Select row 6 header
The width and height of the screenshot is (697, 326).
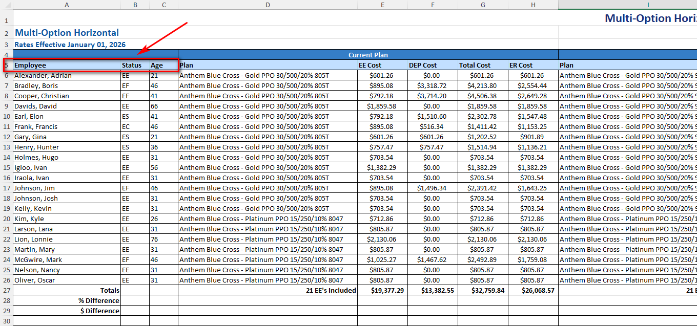[6, 75]
